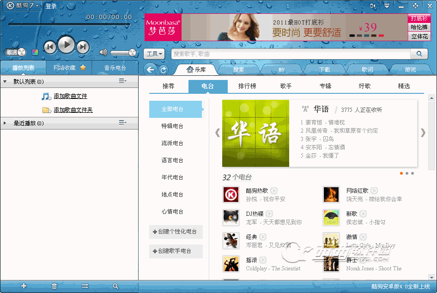
Task: Open the 下载 tab
Action: tap(324, 70)
